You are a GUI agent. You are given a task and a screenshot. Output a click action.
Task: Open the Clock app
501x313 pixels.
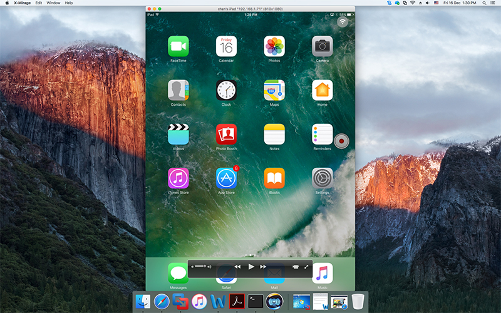(x=226, y=90)
